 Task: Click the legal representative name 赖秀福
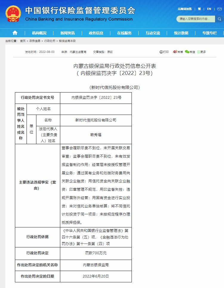point(96,135)
